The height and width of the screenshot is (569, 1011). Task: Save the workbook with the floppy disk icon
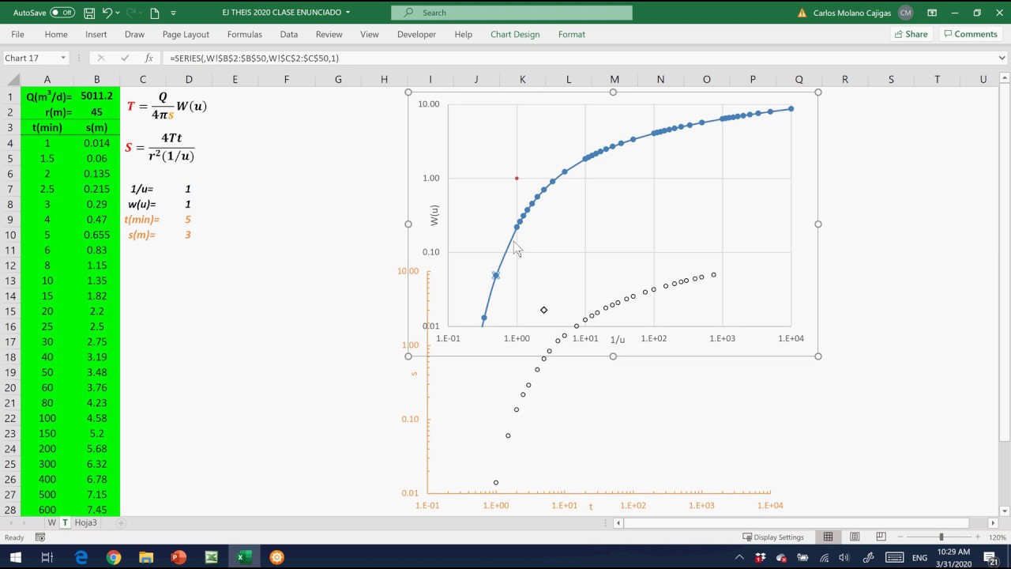click(89, 13)
